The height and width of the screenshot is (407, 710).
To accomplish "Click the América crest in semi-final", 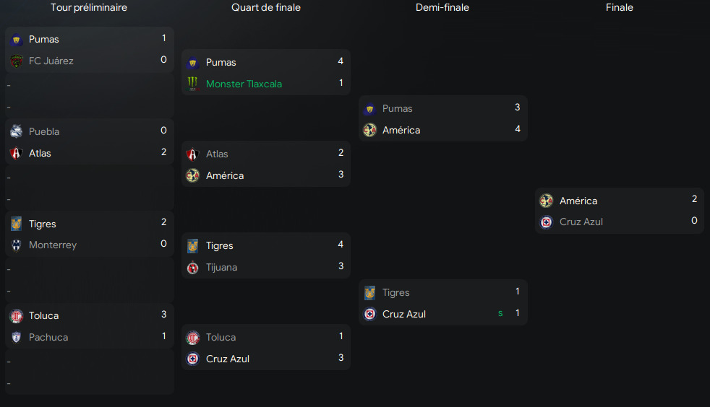I will click(x=369, y=131).
